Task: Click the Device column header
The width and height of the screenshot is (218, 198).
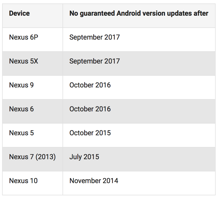Action: click(x=19, y=14)
